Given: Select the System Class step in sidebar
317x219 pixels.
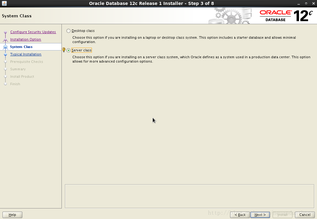Looking at the screenshot, I should 21,47.
